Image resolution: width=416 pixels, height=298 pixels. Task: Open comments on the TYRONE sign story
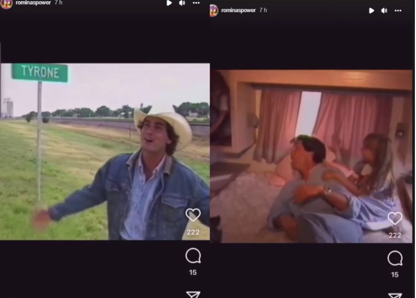coord(193,256)
